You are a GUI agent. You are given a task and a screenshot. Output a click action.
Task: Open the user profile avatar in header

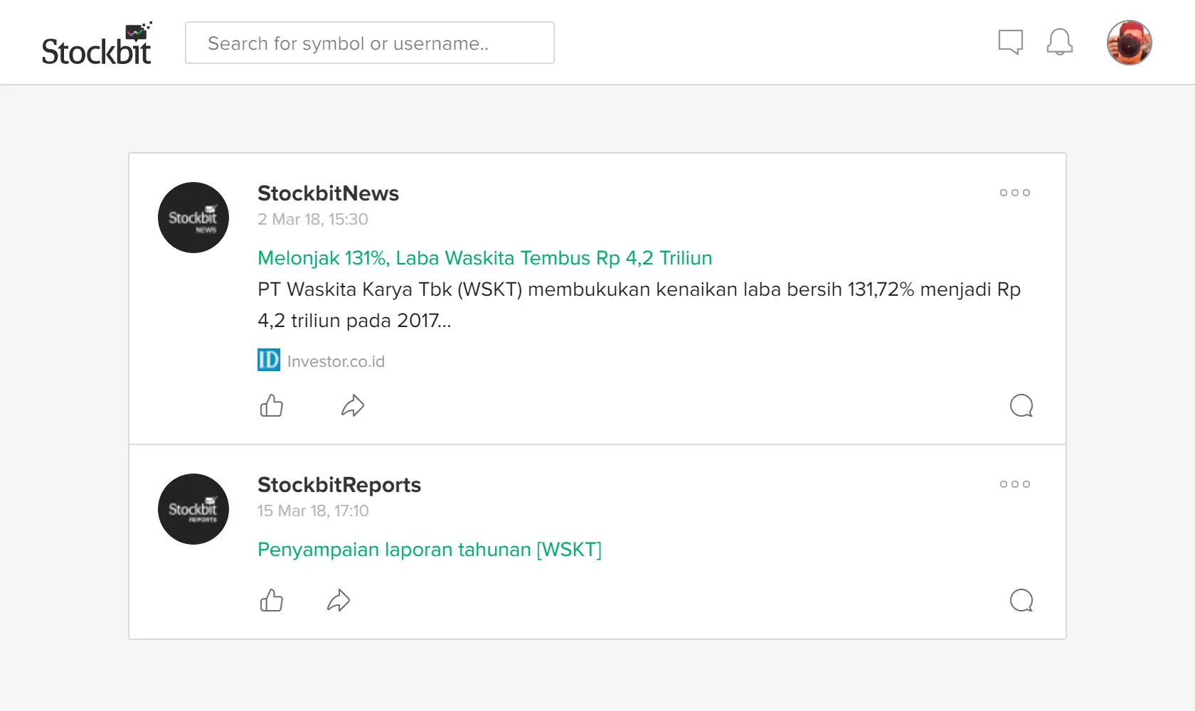(x=1129, y=43)
